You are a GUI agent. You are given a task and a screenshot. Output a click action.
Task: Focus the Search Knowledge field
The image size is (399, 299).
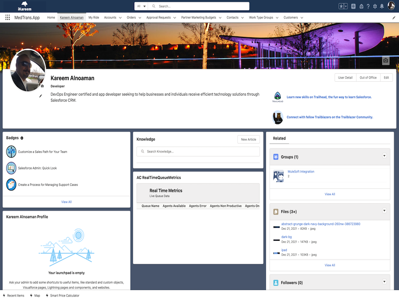point(198,151)
